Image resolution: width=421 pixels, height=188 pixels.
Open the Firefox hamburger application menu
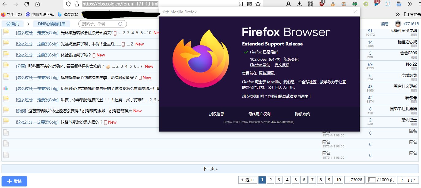(x=419, y=4)
